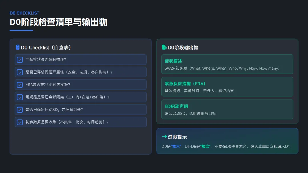The image size is (308, 173).
Task: Toggle the ERA是否在24小时内实施 checkbox
Action: tap(20, 85)
